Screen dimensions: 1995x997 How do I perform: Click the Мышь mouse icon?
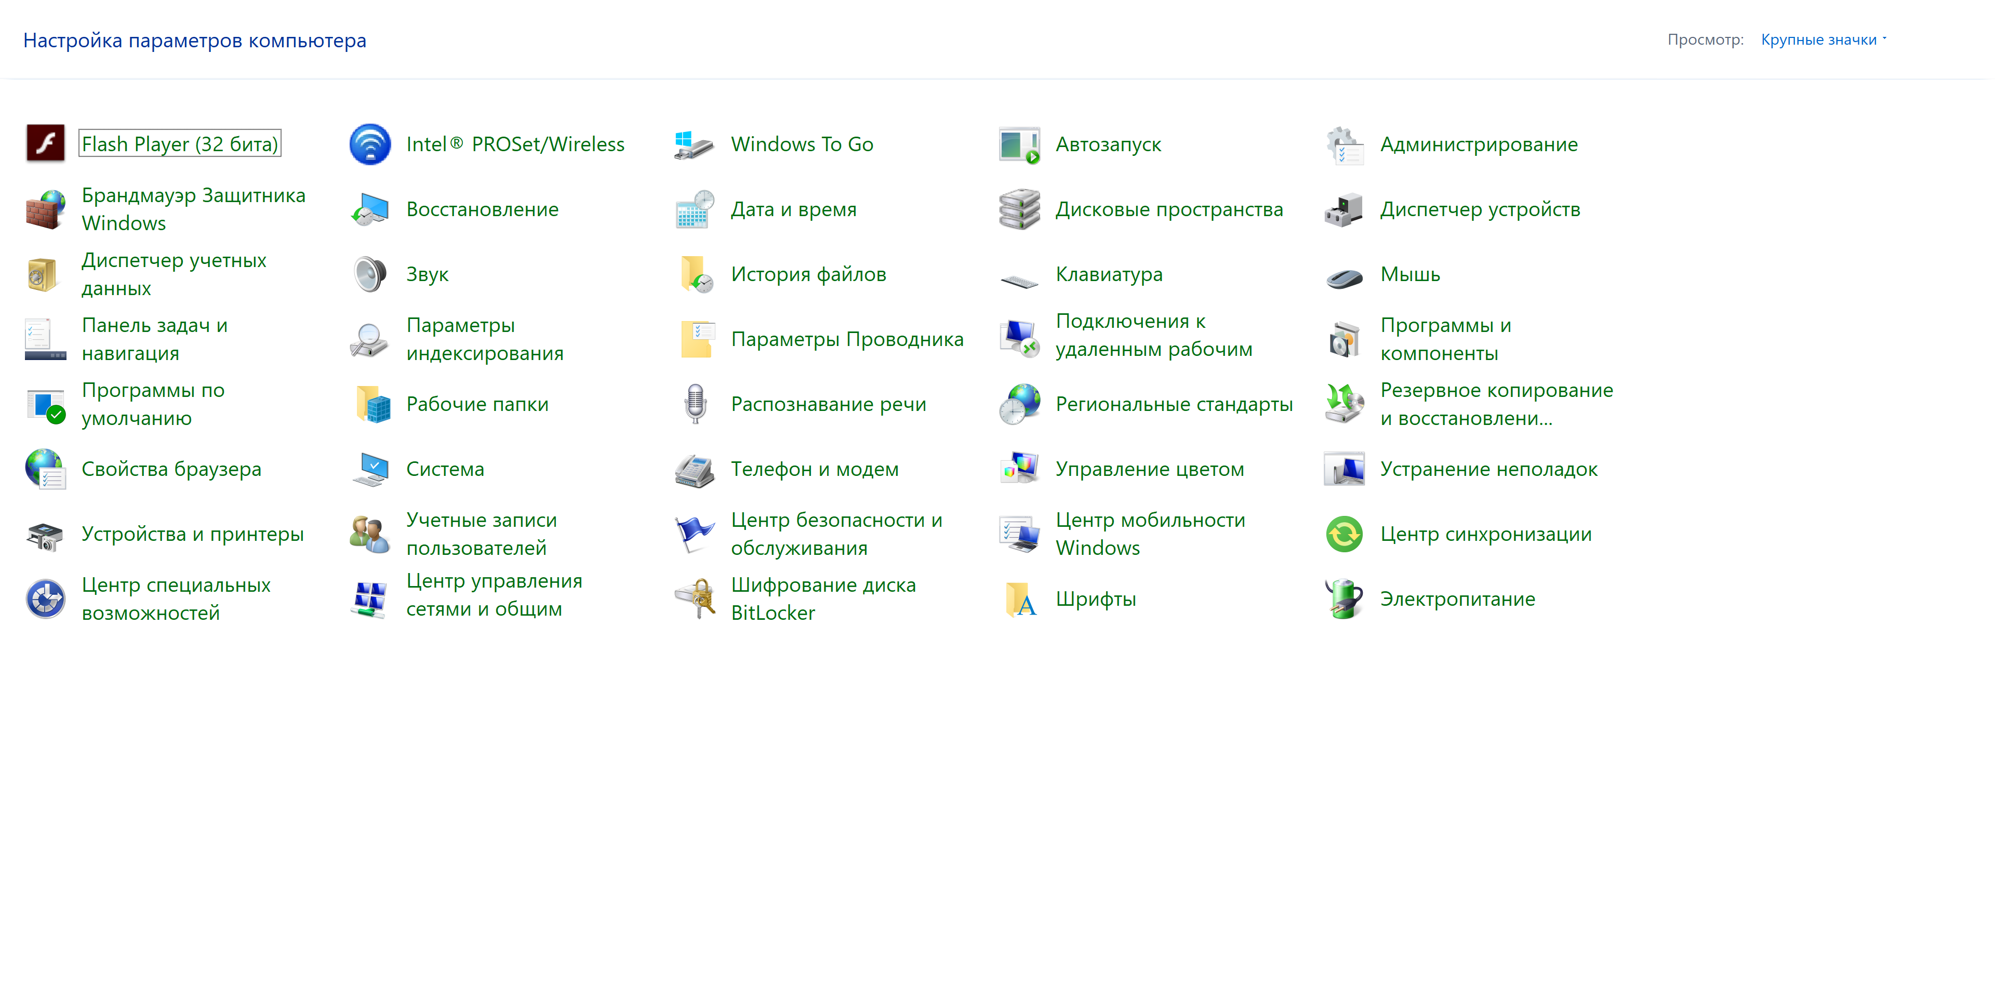(1344, 278)
